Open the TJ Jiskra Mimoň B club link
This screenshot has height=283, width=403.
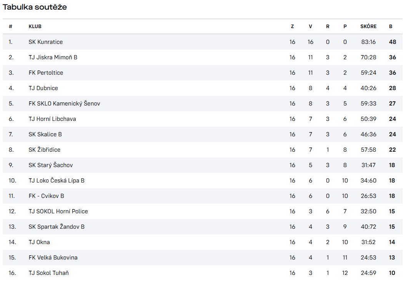[53, 57]
